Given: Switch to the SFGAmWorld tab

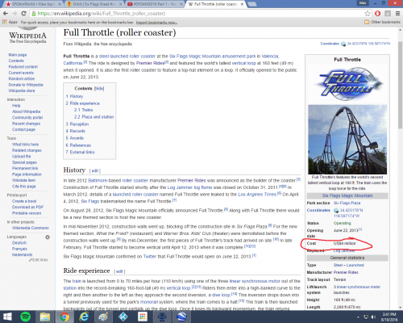Looking at the screenshot, I should point(34,4).
